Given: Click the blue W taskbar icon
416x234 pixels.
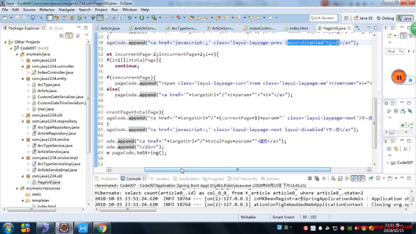Looking at the screenshot, I should tap(83, 228).
